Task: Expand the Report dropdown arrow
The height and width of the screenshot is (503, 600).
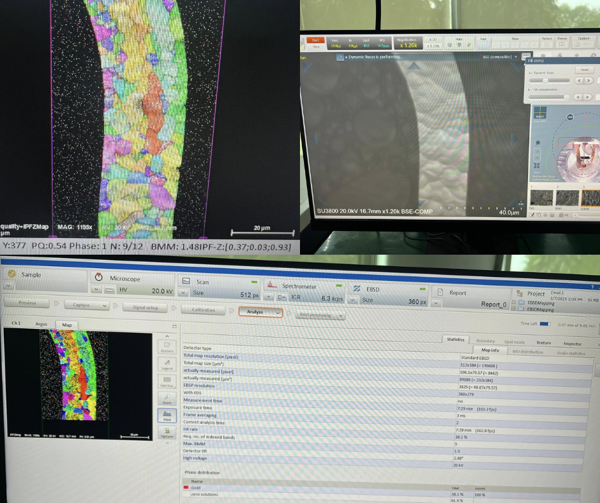Action: [x=437, y=303]
